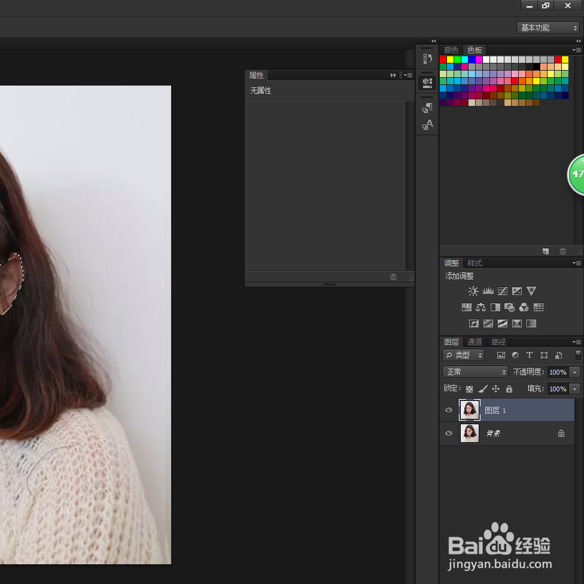584x584 pixels.
Task: Collapse right panels to icons
Action: click(x=579, y=41)
